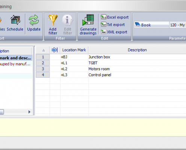Click the green Update arrows icon
The width and height of the screenshot is (186, 150).
(x=34, y=20)
